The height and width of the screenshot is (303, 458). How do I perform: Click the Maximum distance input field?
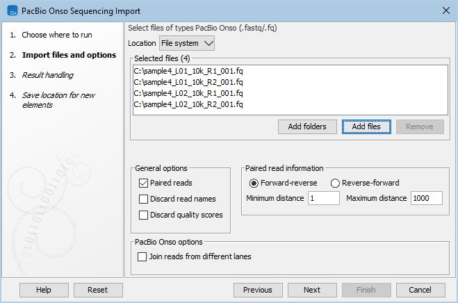click(x=430, y=199)
